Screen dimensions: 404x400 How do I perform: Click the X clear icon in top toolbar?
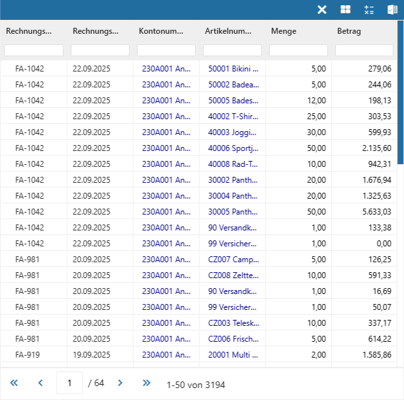click(x=322, y=9)
